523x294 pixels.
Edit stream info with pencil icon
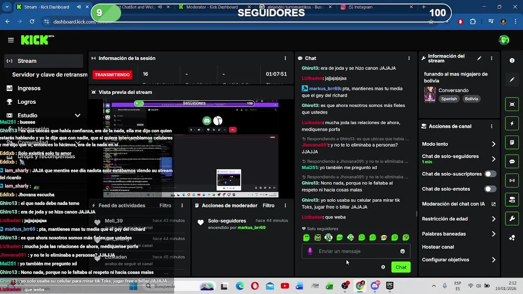click(x=479, y=58)
